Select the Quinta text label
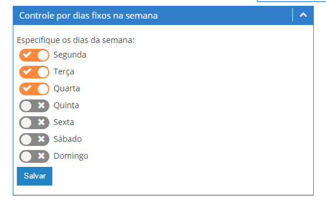The image size is (326, 214). pyautogui.click(x=66, y=105)
